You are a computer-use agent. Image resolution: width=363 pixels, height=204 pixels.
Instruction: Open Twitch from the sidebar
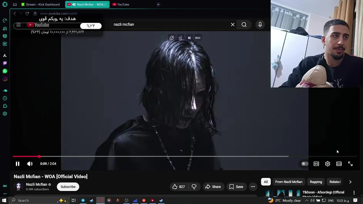[x=5, y=63]
